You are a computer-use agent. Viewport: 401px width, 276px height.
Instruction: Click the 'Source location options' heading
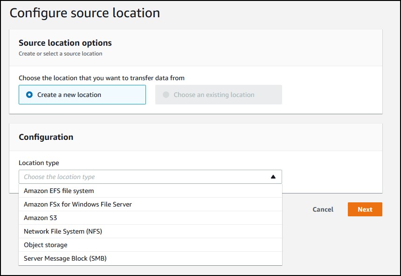click(65, 43)
